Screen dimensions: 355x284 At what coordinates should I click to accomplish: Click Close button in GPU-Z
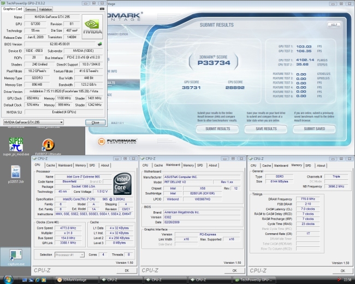(96, 122)
